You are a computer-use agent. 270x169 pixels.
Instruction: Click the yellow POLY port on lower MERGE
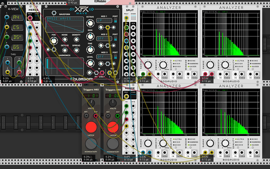click(x=126, y=96)
